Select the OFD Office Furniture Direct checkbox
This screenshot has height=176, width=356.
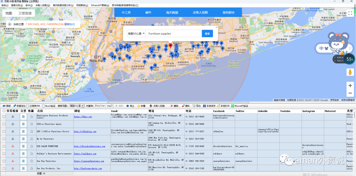click(x=4, y=131)
